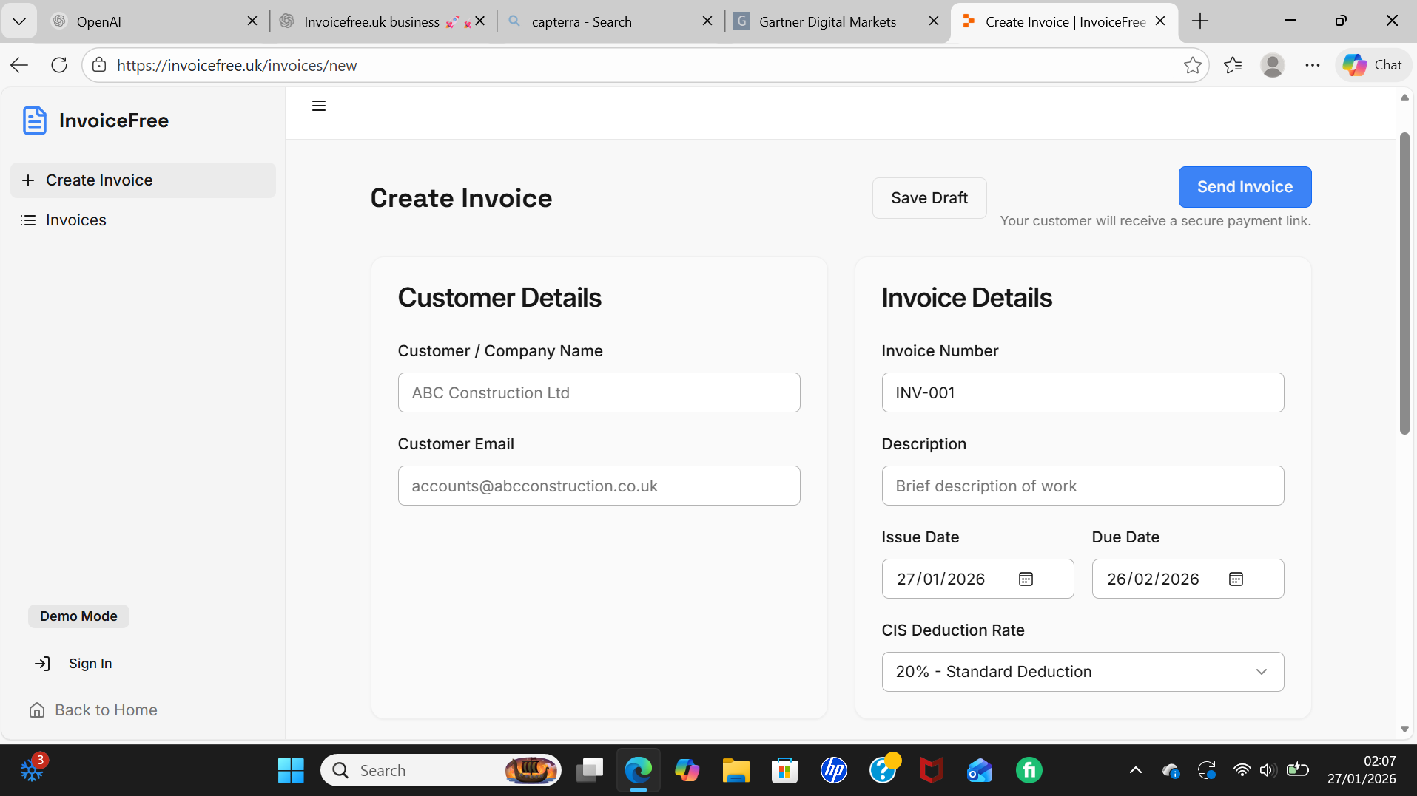Image resolution: width=1417 pixels, height=796 pixels.
Task: Open Copilot Chat in the browser toolbar
Action: click(x=1373, y=64)
